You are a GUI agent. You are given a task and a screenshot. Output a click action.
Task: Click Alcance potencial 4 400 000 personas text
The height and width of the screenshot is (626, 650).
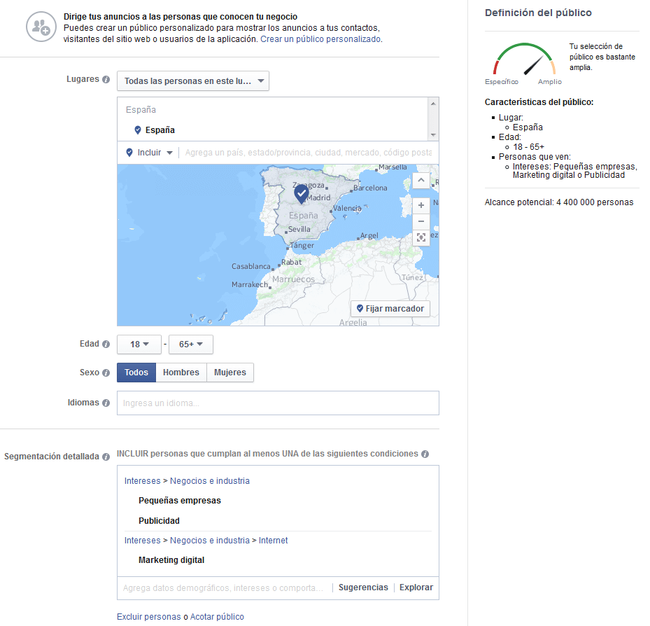pos(559,202)
